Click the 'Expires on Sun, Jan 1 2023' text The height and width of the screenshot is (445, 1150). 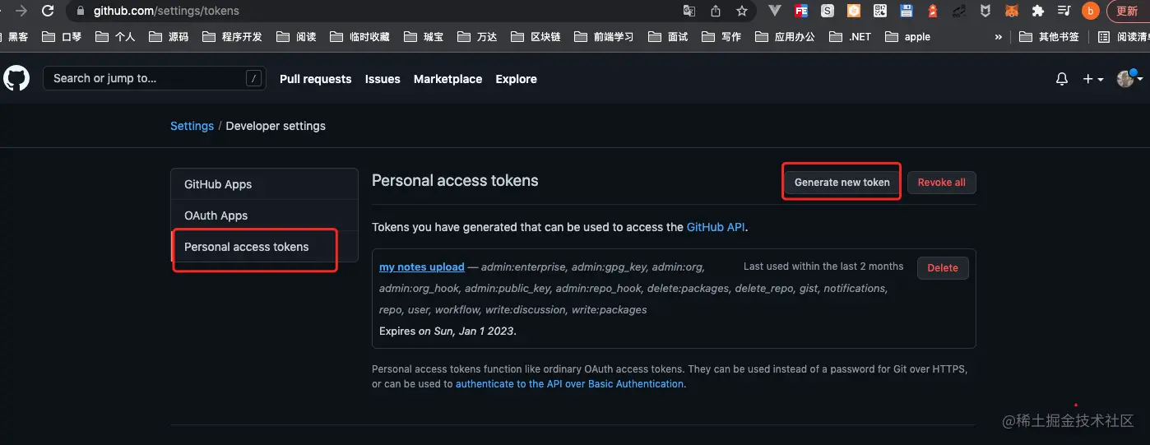pyautogui.click(x=447, y=331)
